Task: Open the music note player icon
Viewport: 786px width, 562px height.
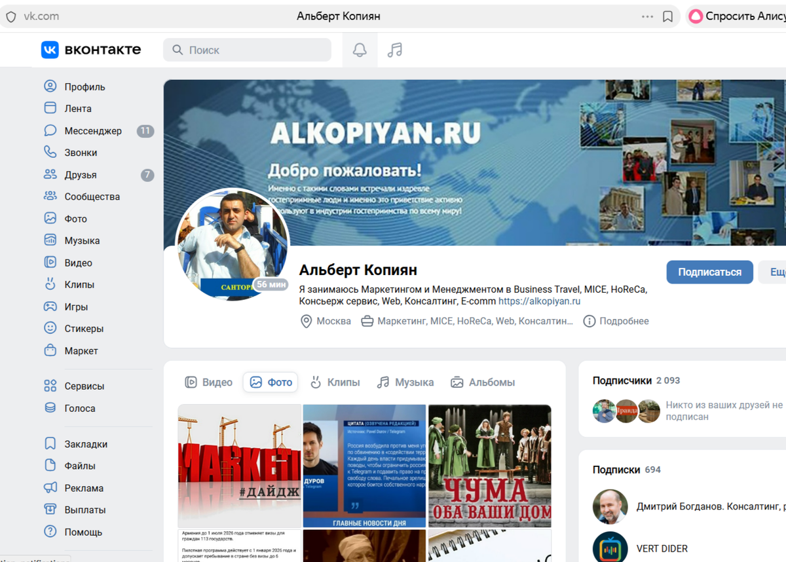Action: [394, 50]
